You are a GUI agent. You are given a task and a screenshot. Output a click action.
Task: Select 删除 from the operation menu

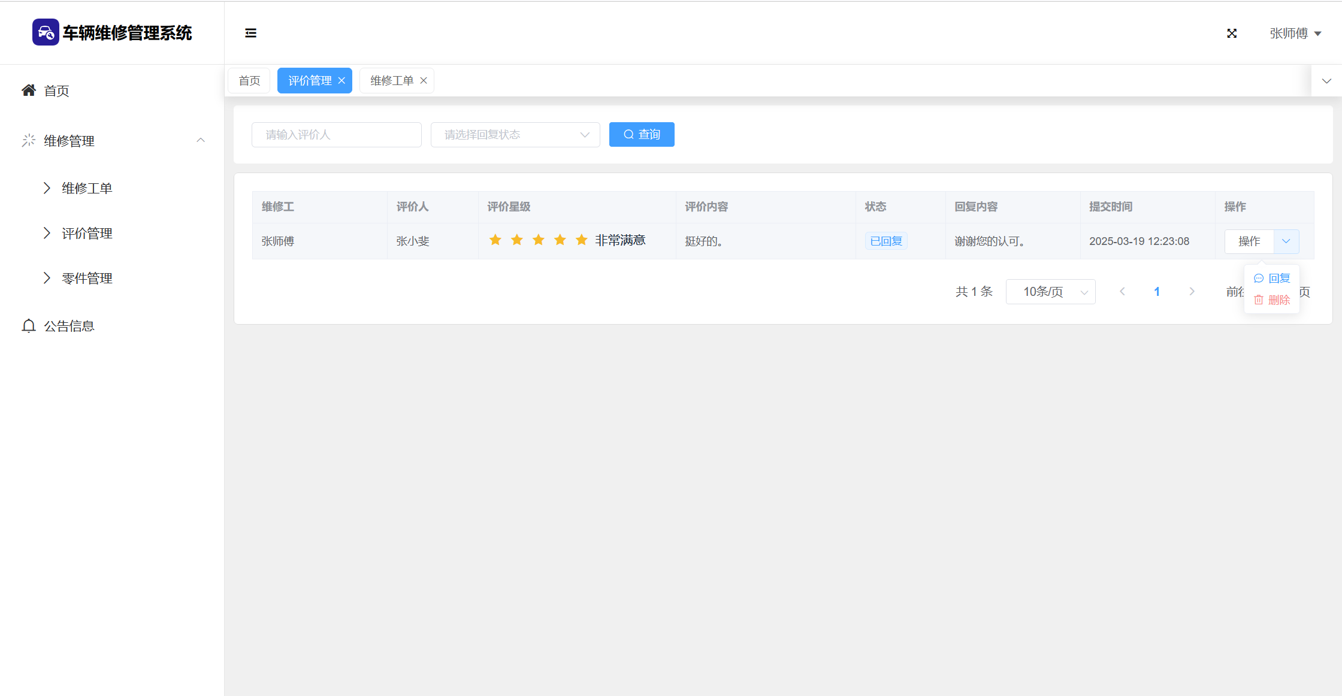(x=1272, y=300)
